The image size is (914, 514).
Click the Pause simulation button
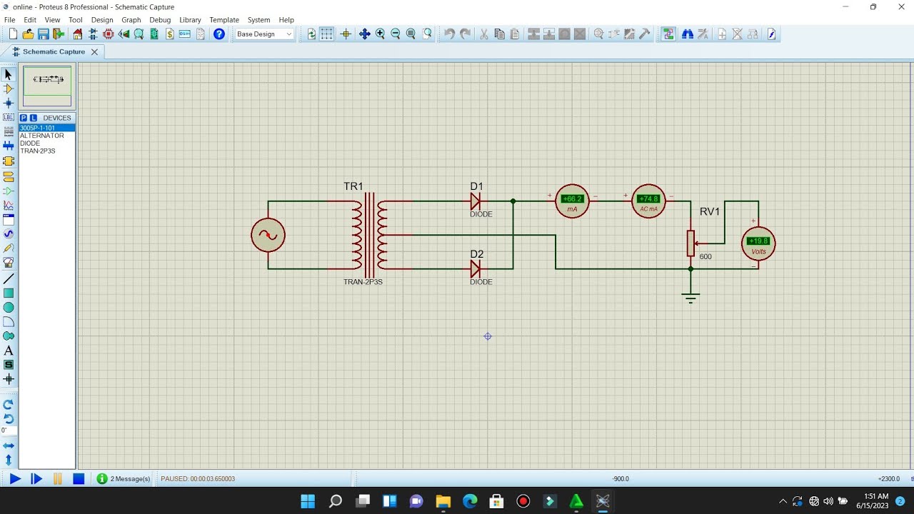coord(58,478)
